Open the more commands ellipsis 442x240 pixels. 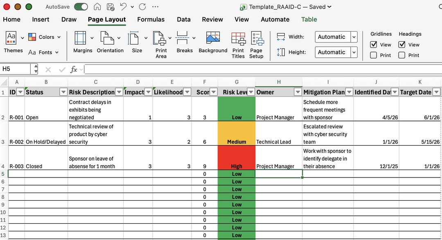point(156,7)
